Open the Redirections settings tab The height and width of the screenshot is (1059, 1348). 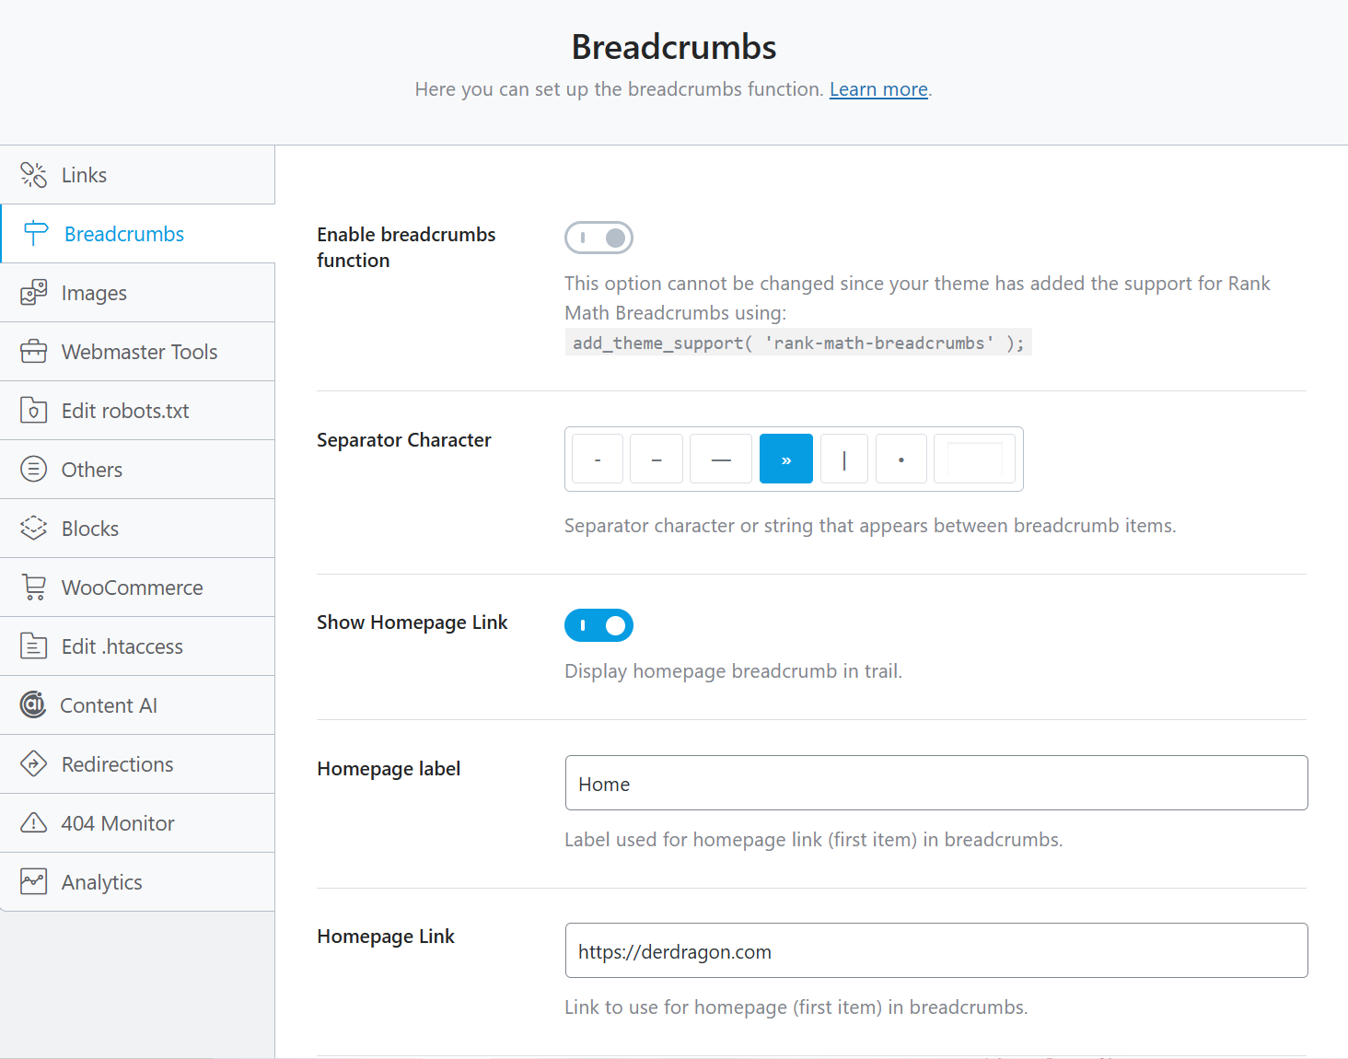click(117, 764)
